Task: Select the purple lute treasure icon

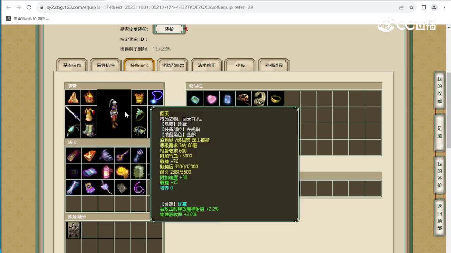Action: (x=122, y=155)
